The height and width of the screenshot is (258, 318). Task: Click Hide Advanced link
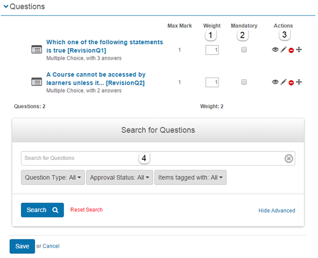(276, 210)
